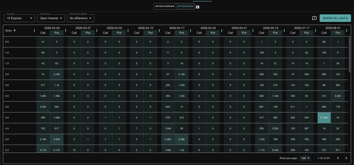Switch to the Option Matrix tab
This screenshot has height=165, width=354.
coord(185,6)
